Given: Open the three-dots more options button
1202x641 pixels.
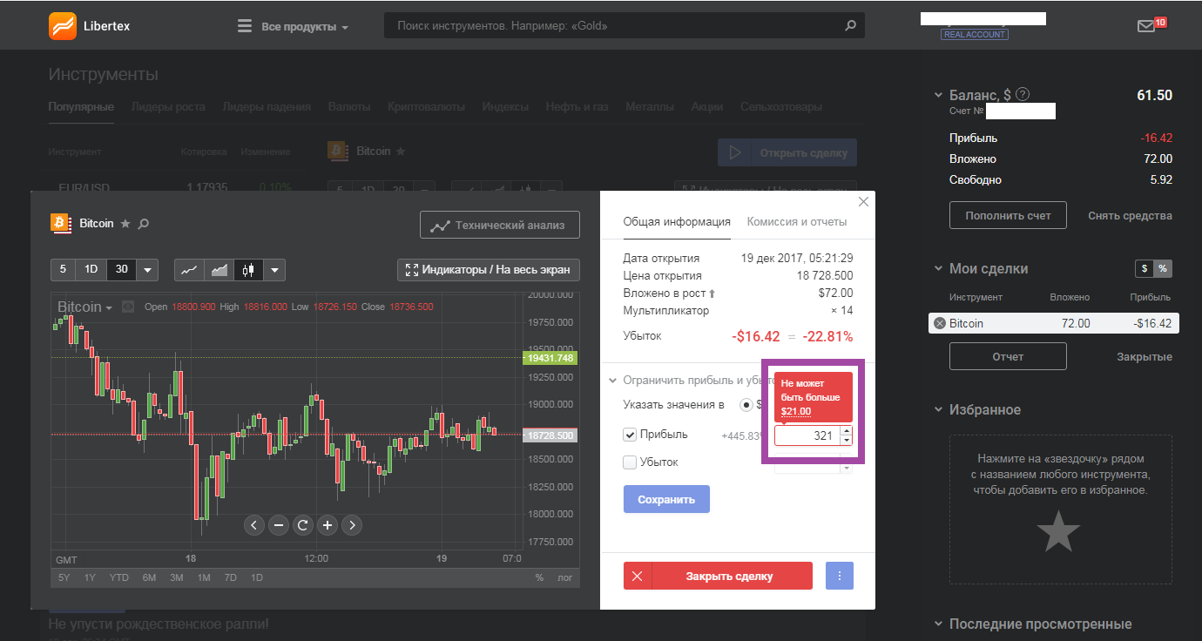Looking at the screenshot, I should (840, 576).
